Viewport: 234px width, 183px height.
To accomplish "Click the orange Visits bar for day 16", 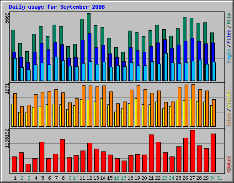I will 118,115.
